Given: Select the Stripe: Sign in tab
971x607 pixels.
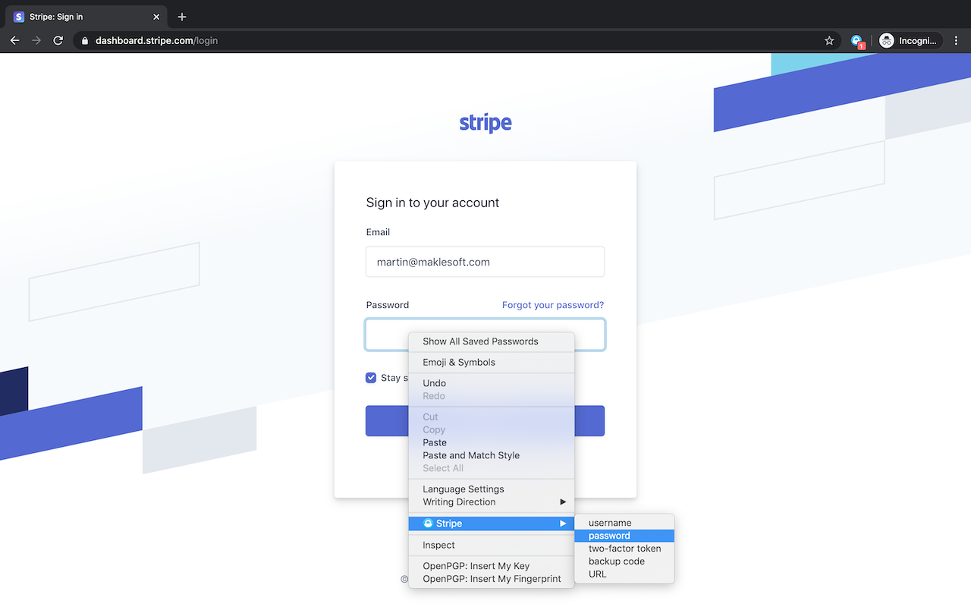Looking at the screenshot, I should 87,17.
